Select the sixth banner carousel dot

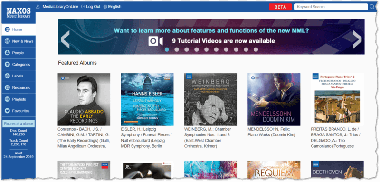pos(216,49)
